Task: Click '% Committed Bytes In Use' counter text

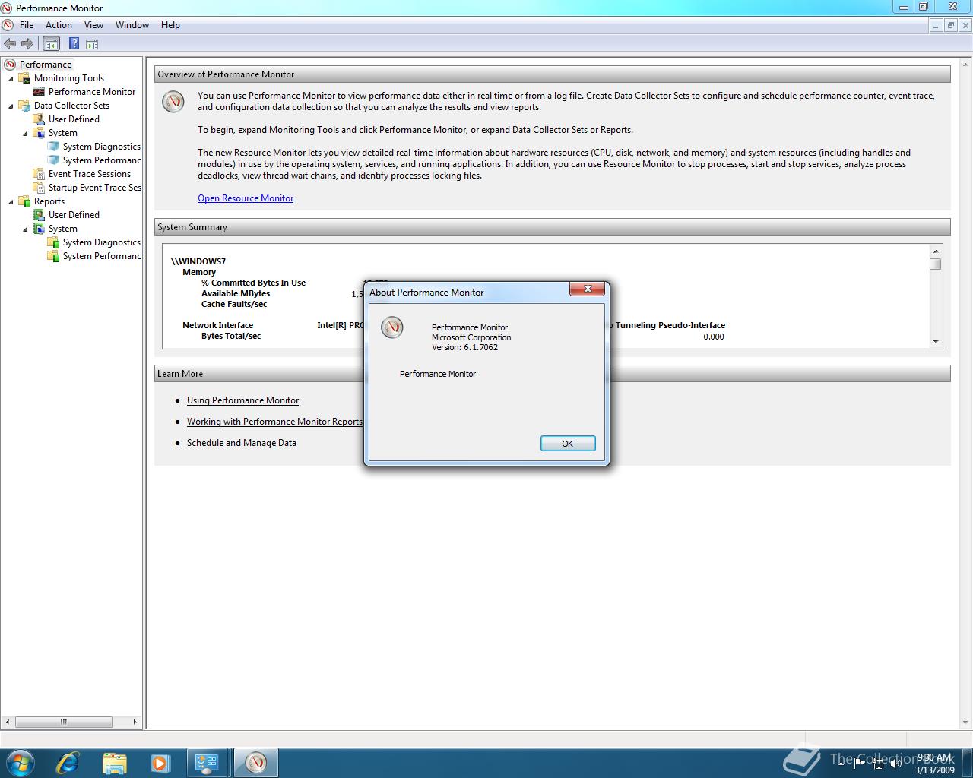Action: click(x=253, y=283)
